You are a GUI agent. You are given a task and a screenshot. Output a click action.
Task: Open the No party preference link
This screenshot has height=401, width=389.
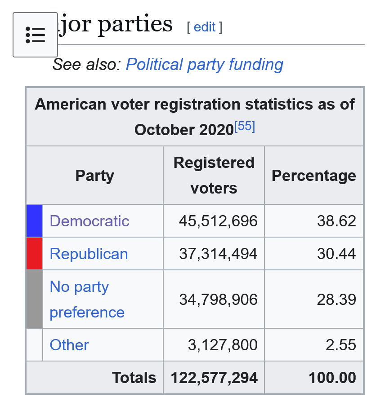coord(87,299)
